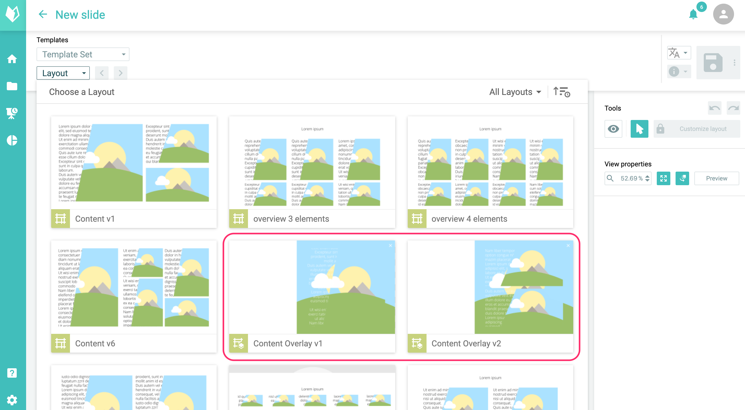Image resolution: width=745 pixels, height=410 pixels.
Task: Click the fit-to-screen zoom icon
Action: click(663, 178)
